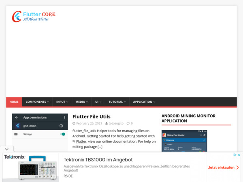Open the Home menu tab
Image resolution: width=243 pixels, height=182 pixels.
pos(14,102)
